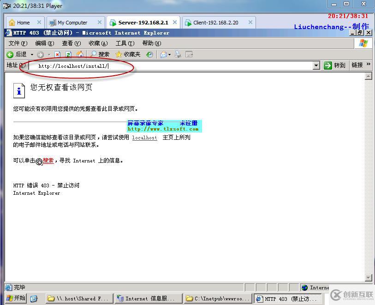
Task: Click the info page icon beside heading
Action: [19, 90]
